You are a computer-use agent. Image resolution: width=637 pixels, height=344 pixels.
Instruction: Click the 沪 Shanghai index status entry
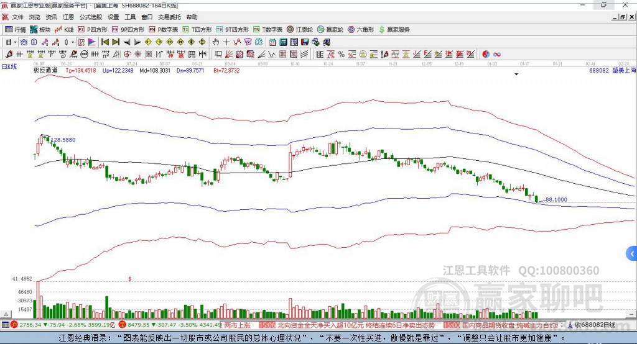click(x=63, y=325)
